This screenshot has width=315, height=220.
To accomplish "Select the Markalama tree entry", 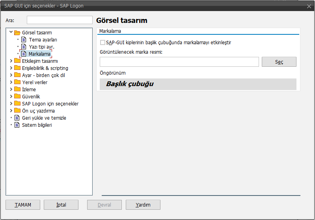I will [x=39, y=54].
